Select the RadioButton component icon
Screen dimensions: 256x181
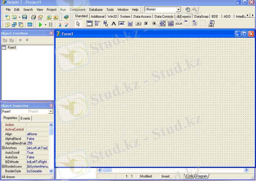(154, 24)
